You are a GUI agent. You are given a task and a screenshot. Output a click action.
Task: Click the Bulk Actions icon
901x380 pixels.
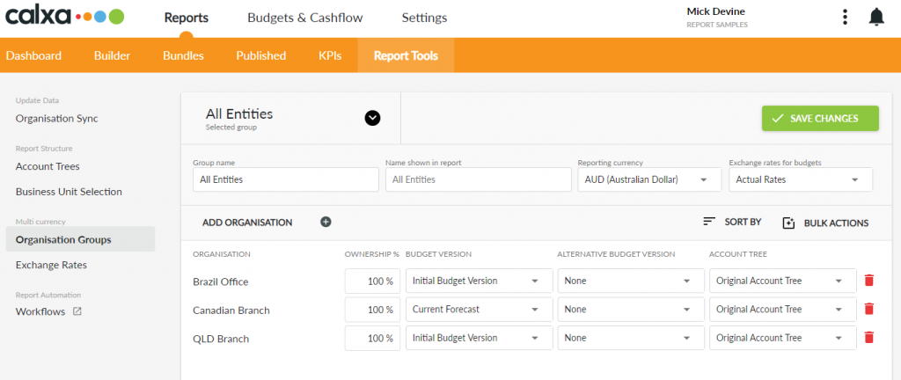(x=789, y=223)
